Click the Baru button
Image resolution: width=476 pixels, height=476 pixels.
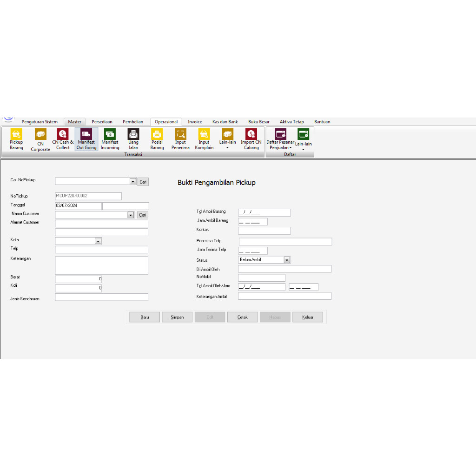[145, 317]
